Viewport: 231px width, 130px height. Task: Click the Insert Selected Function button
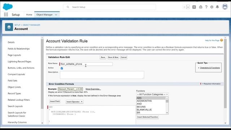148,117
